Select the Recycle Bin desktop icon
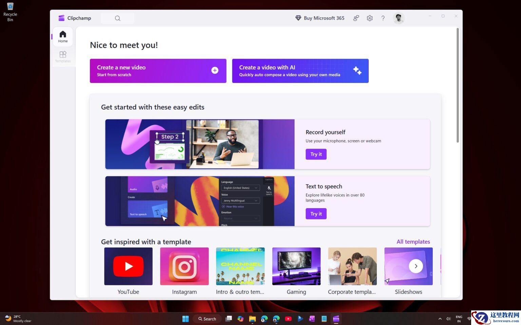Viewport: 521px width, 325px height. 10,12
